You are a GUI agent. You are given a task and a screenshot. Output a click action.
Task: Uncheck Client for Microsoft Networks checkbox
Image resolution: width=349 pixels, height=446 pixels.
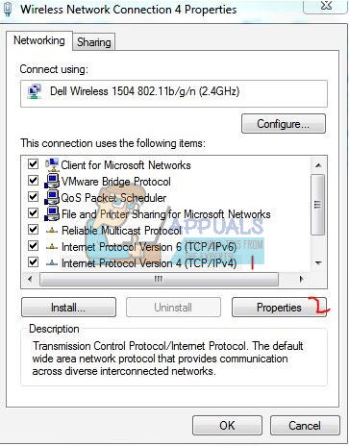click(x=33, y=164)
